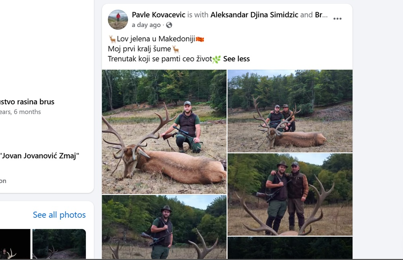Open Pavle Kovacevic profile name link
This screenshot has height=260, width=403.
pyautogui.click(x=158, y=15)
